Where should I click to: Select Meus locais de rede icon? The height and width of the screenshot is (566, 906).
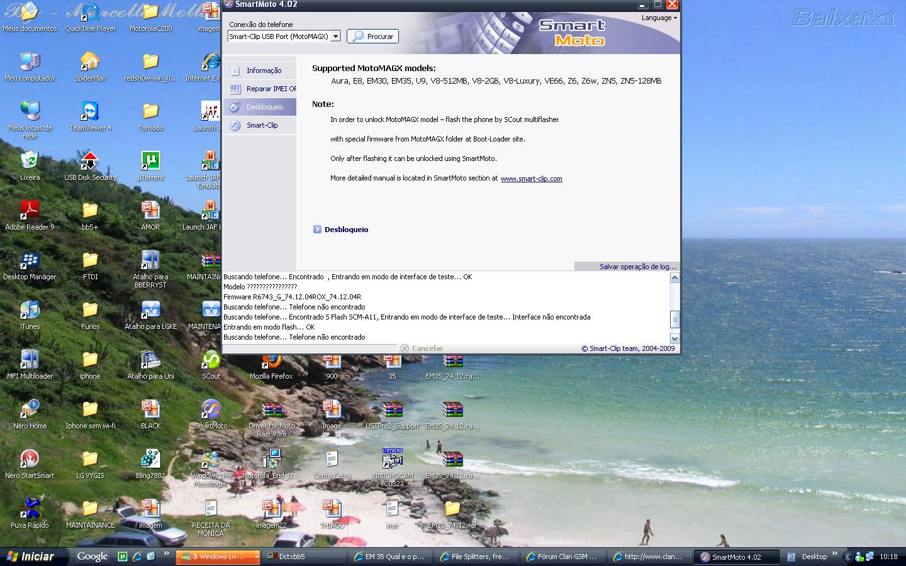pyautogui.click(x=30, y=119)
